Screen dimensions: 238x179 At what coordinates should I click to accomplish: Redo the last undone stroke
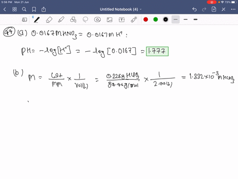(x=204, y=9)
